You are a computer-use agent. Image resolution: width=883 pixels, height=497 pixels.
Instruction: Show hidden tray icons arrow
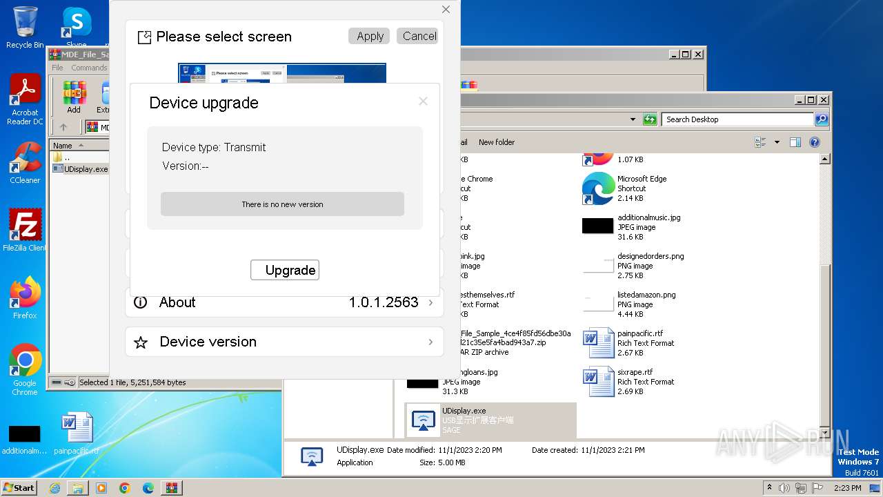(769, 487)
